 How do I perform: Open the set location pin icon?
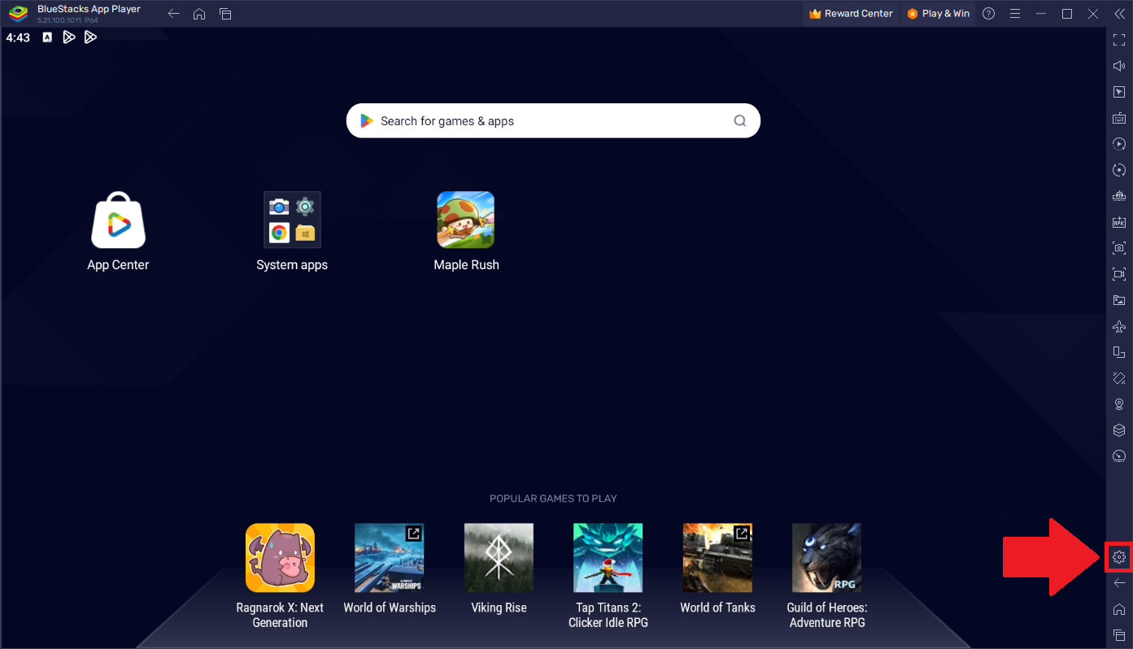point(1119,404)
